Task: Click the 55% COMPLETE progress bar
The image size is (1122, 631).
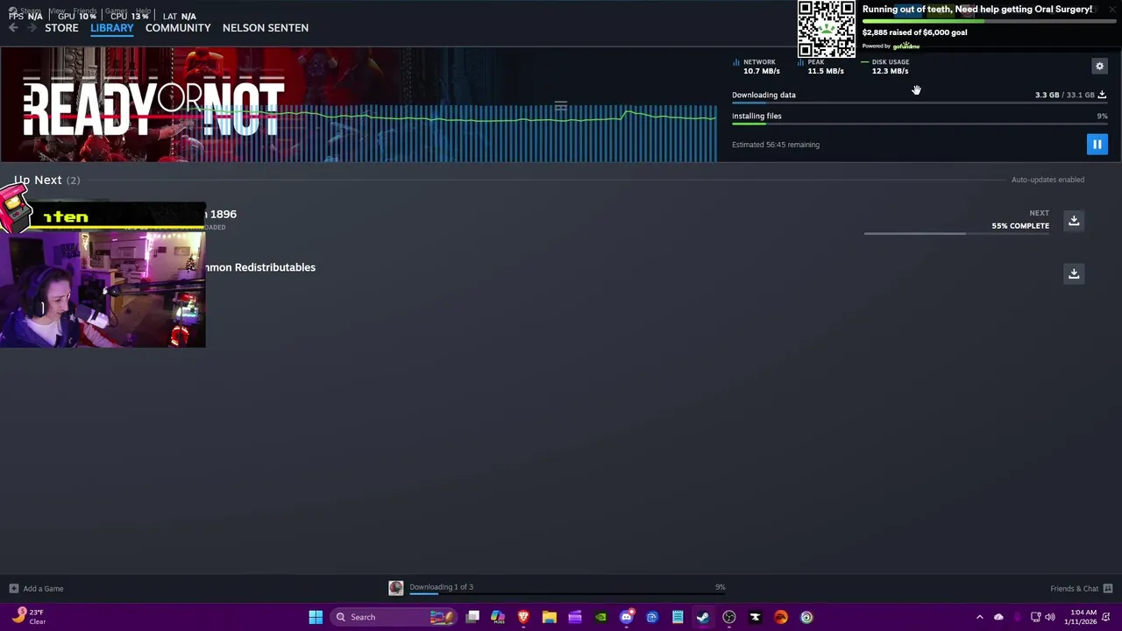Action: click(x=956, y=233)
